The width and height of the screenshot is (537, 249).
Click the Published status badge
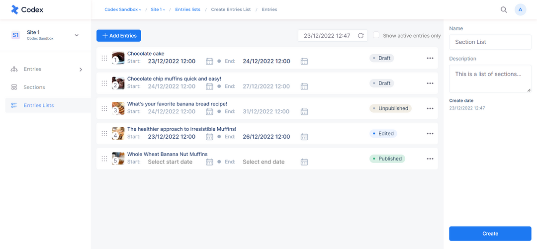(387, 159)
